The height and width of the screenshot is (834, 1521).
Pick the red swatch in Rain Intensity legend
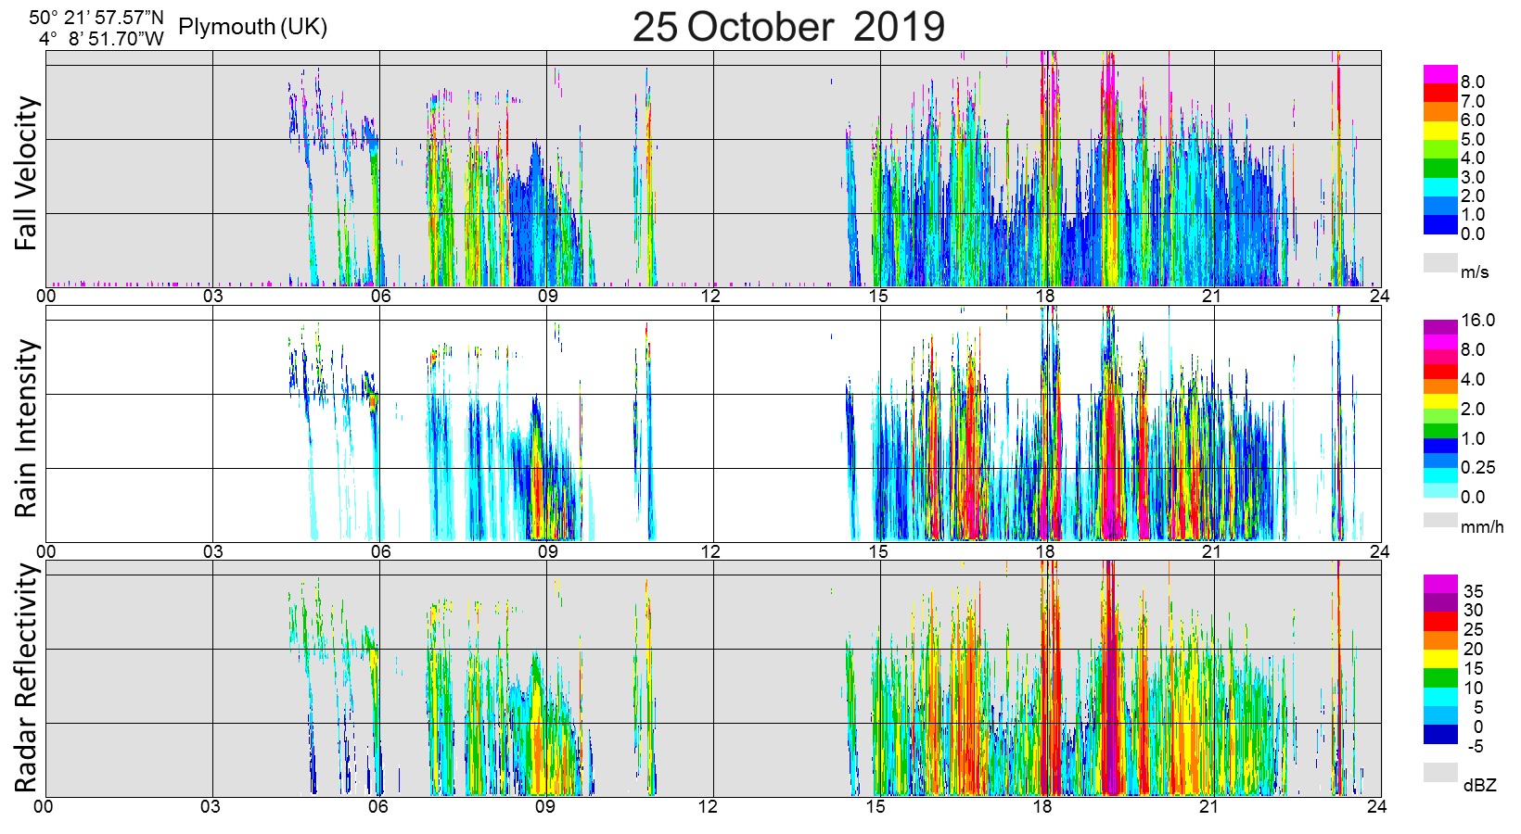[1440, 372]
